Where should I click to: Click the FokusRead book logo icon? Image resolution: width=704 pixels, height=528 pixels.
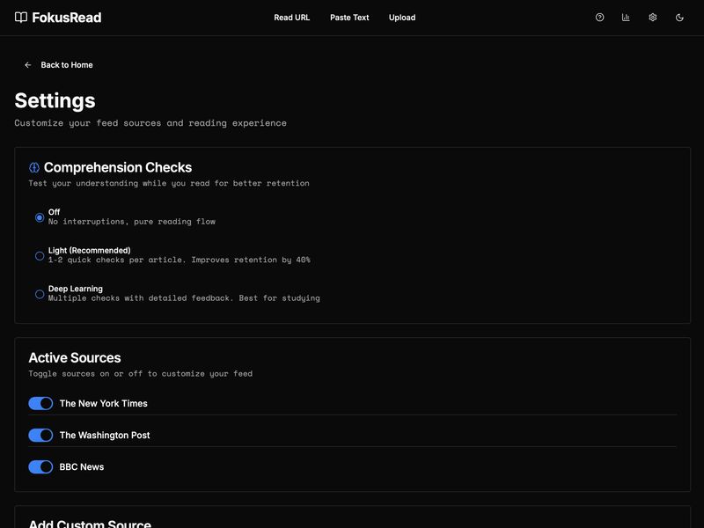pos(20,18)
